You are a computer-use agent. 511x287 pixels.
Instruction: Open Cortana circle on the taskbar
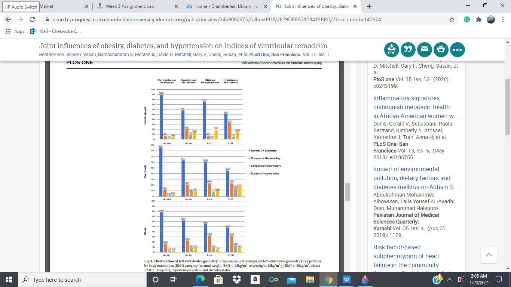tap(156, 280)
